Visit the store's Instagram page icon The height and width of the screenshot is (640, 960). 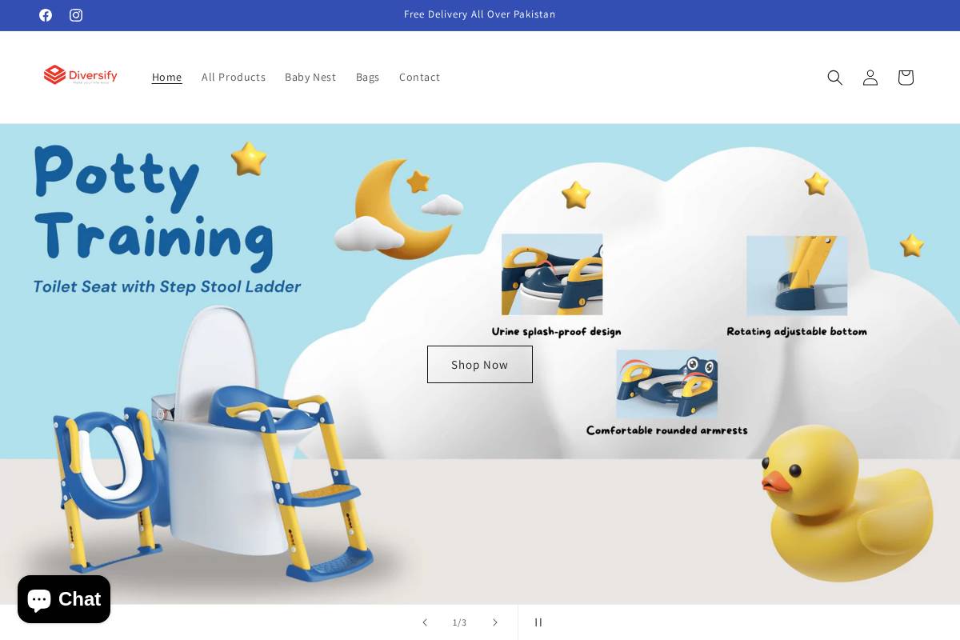76,15
